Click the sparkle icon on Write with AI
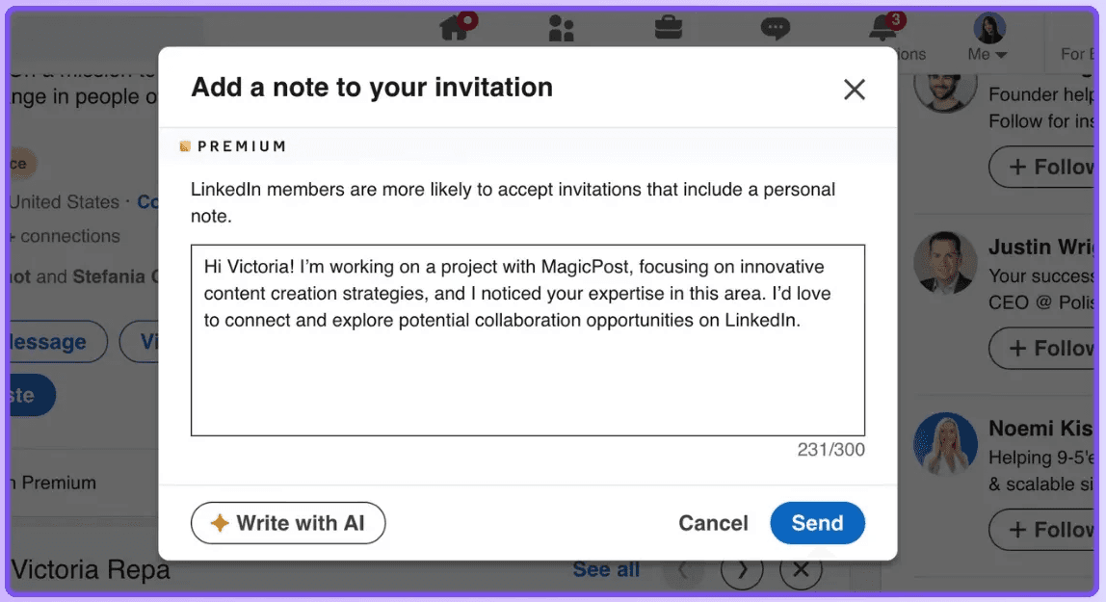This screenshot has width=1106, height=602. point(220,522)
